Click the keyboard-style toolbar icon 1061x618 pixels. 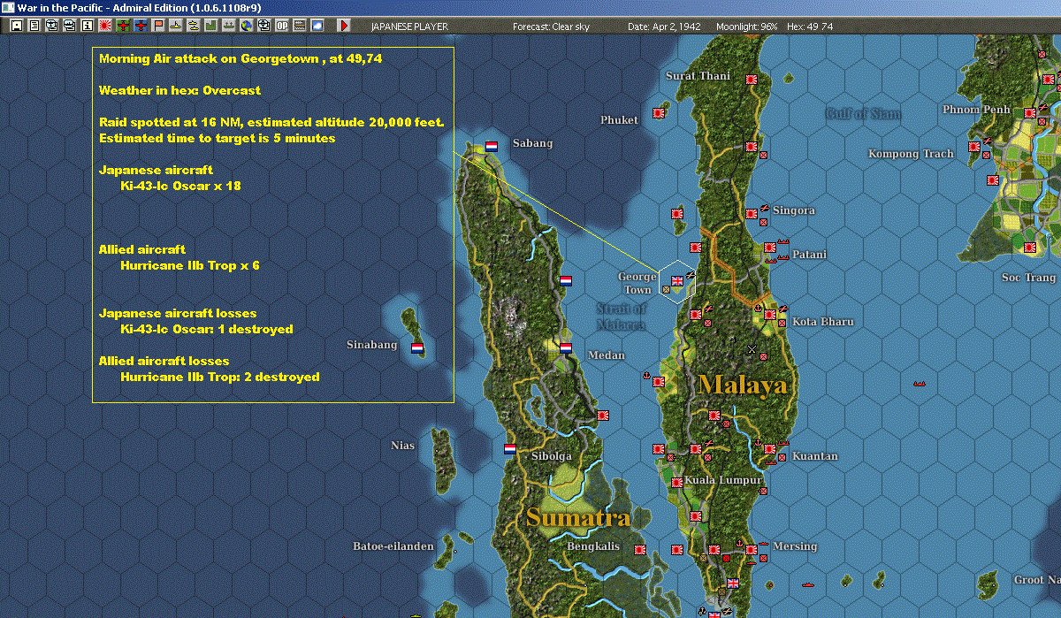coord(300,26)
